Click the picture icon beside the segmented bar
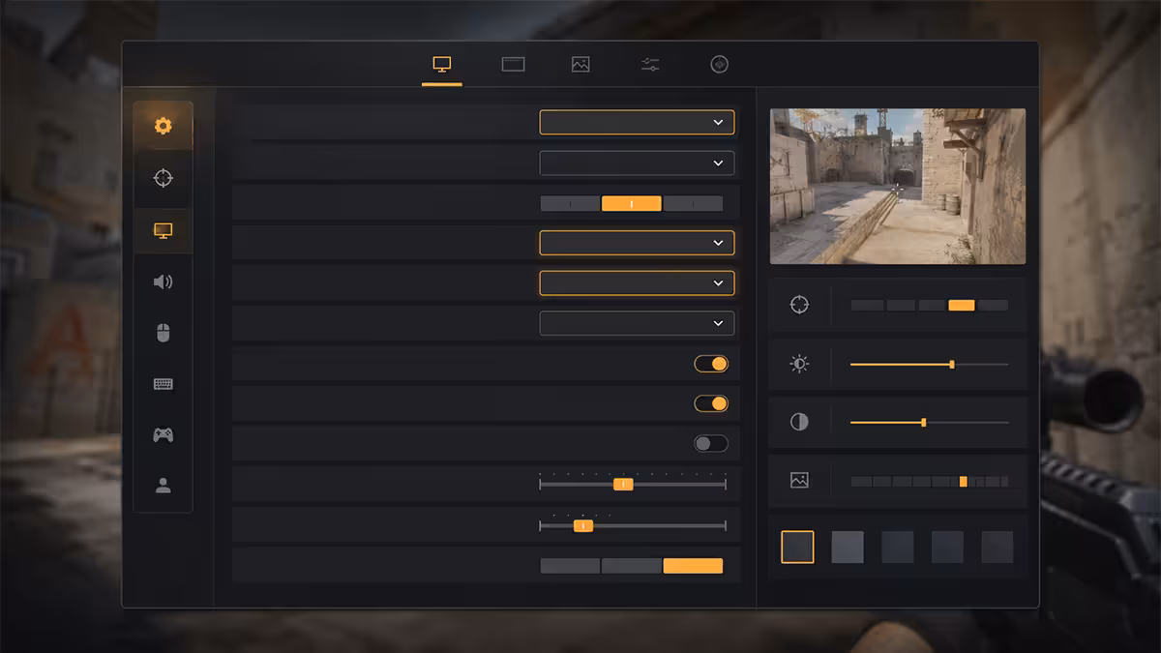Viewport: 1161px width, 653px height. pos(799,480)
